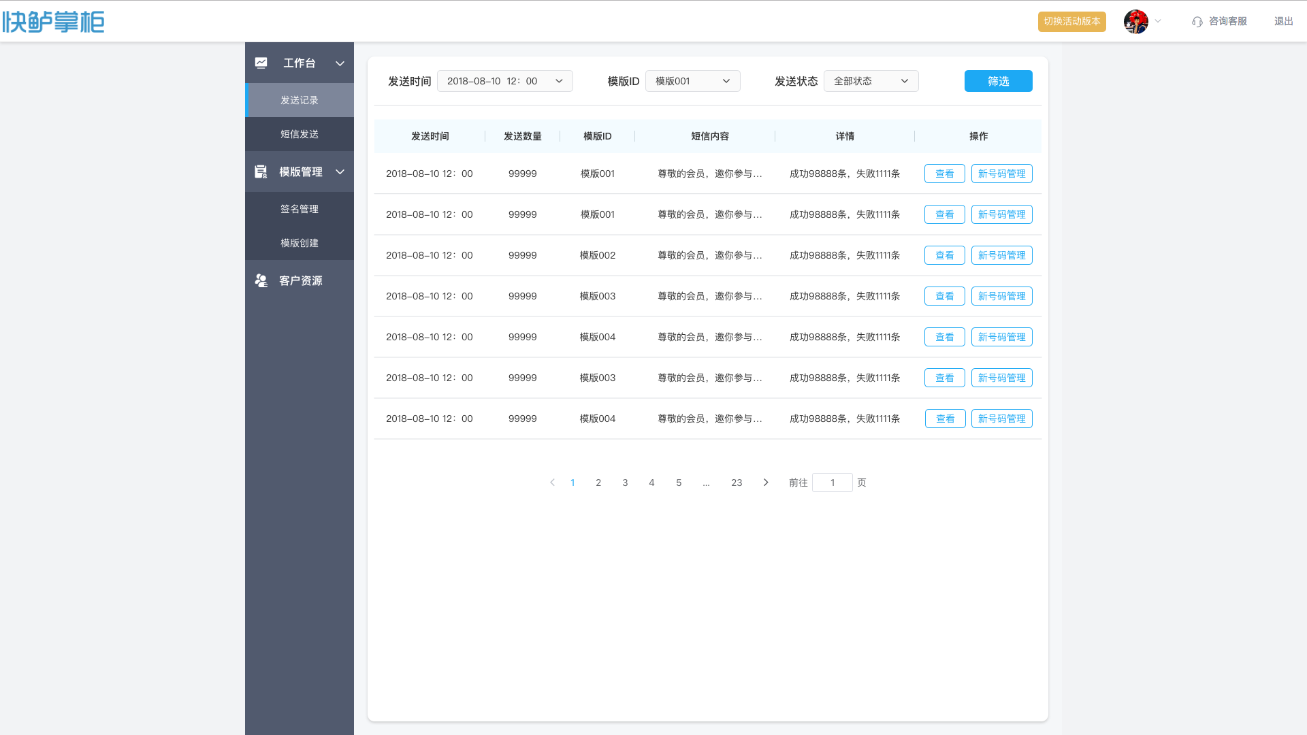Click the 工作台 dashboard icon in sidebar

pos(261,63)
